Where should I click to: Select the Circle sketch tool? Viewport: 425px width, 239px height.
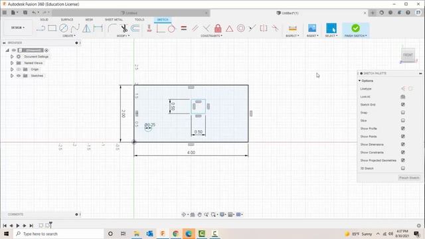64,28
